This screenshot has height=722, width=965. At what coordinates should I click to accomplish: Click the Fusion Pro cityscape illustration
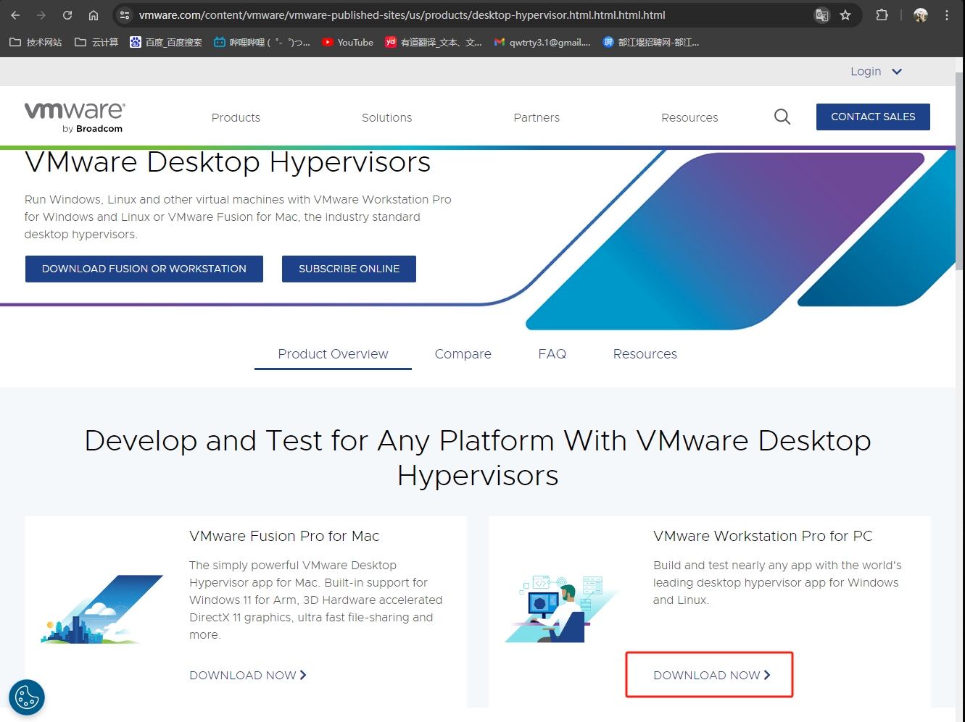(x=102, y=610)
